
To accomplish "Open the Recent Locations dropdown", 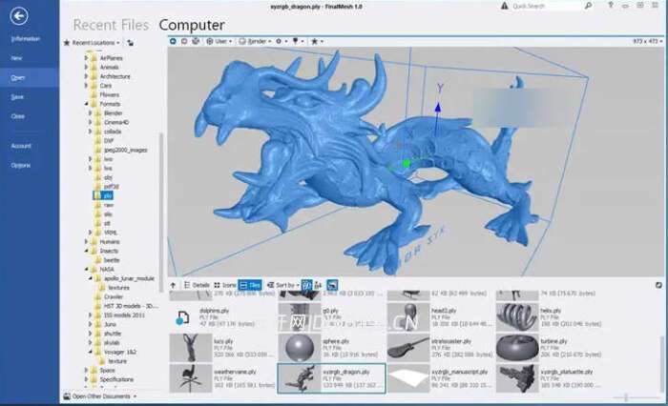I will click(92, 43).
